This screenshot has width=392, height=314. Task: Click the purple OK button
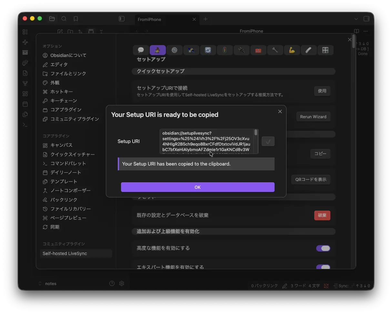click(x=198, y=187)
